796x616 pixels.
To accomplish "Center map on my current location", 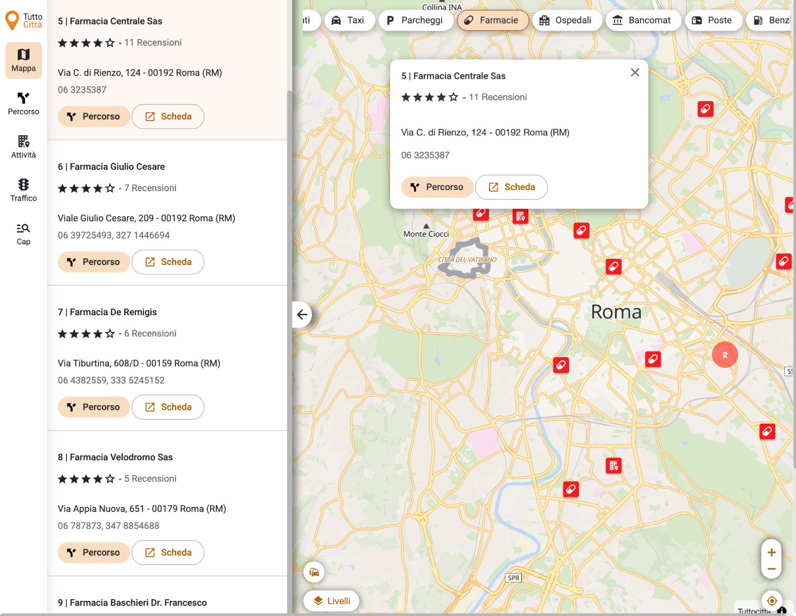I will point(771,601).
